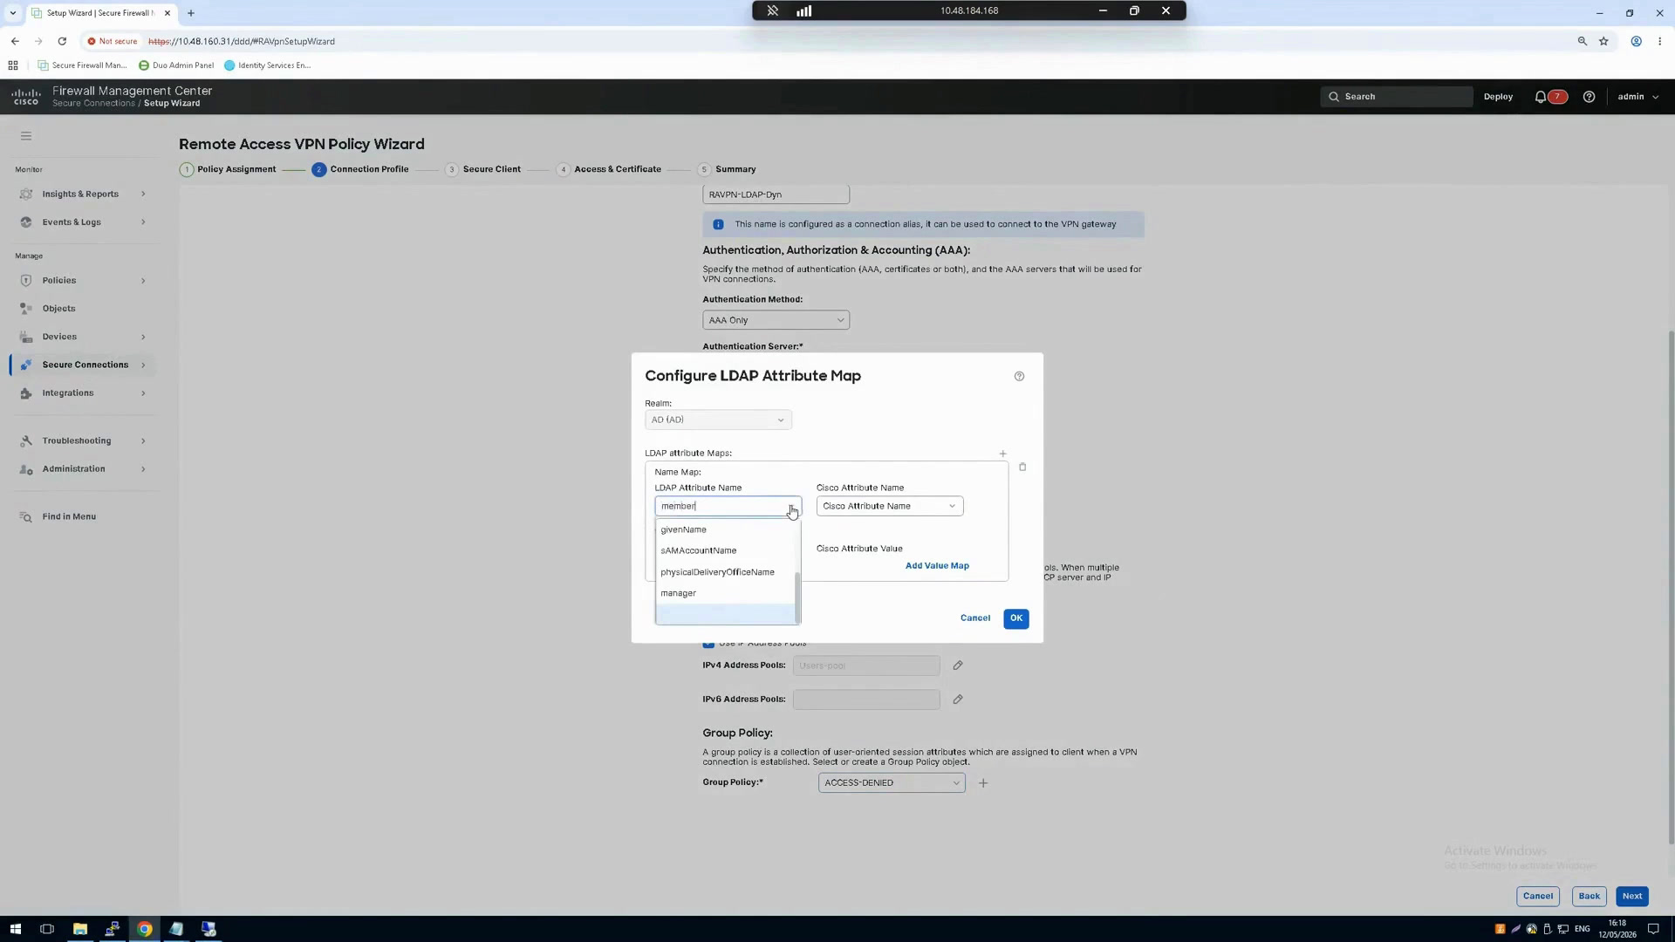Delete the name map using the trash icon
Image resolution: width=1675 pixels, height=942 pixels.
click(x=1022, y=468)
